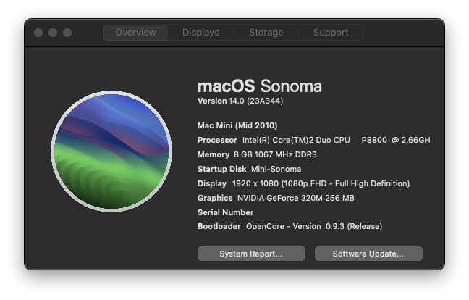Viewport: 469px width, 300px height.
Task: Click the Processor information line
Action: 314,140
